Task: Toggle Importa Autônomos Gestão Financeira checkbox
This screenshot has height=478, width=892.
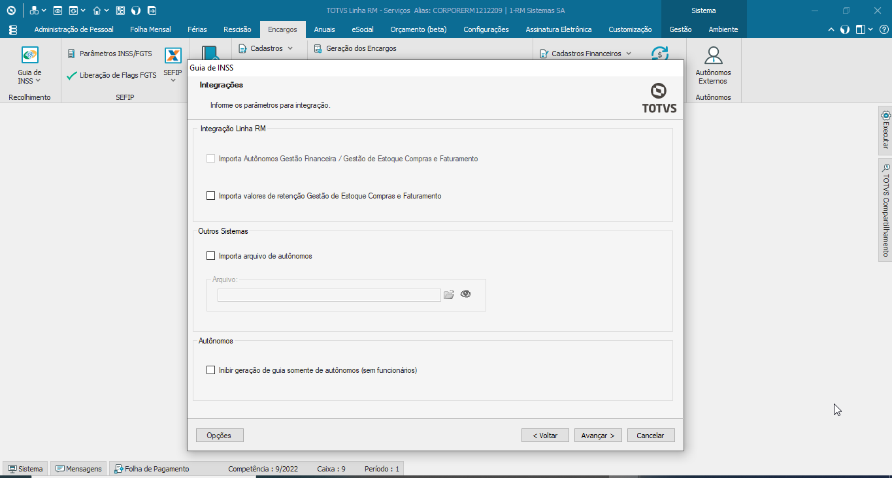Action: coord(210,159)
